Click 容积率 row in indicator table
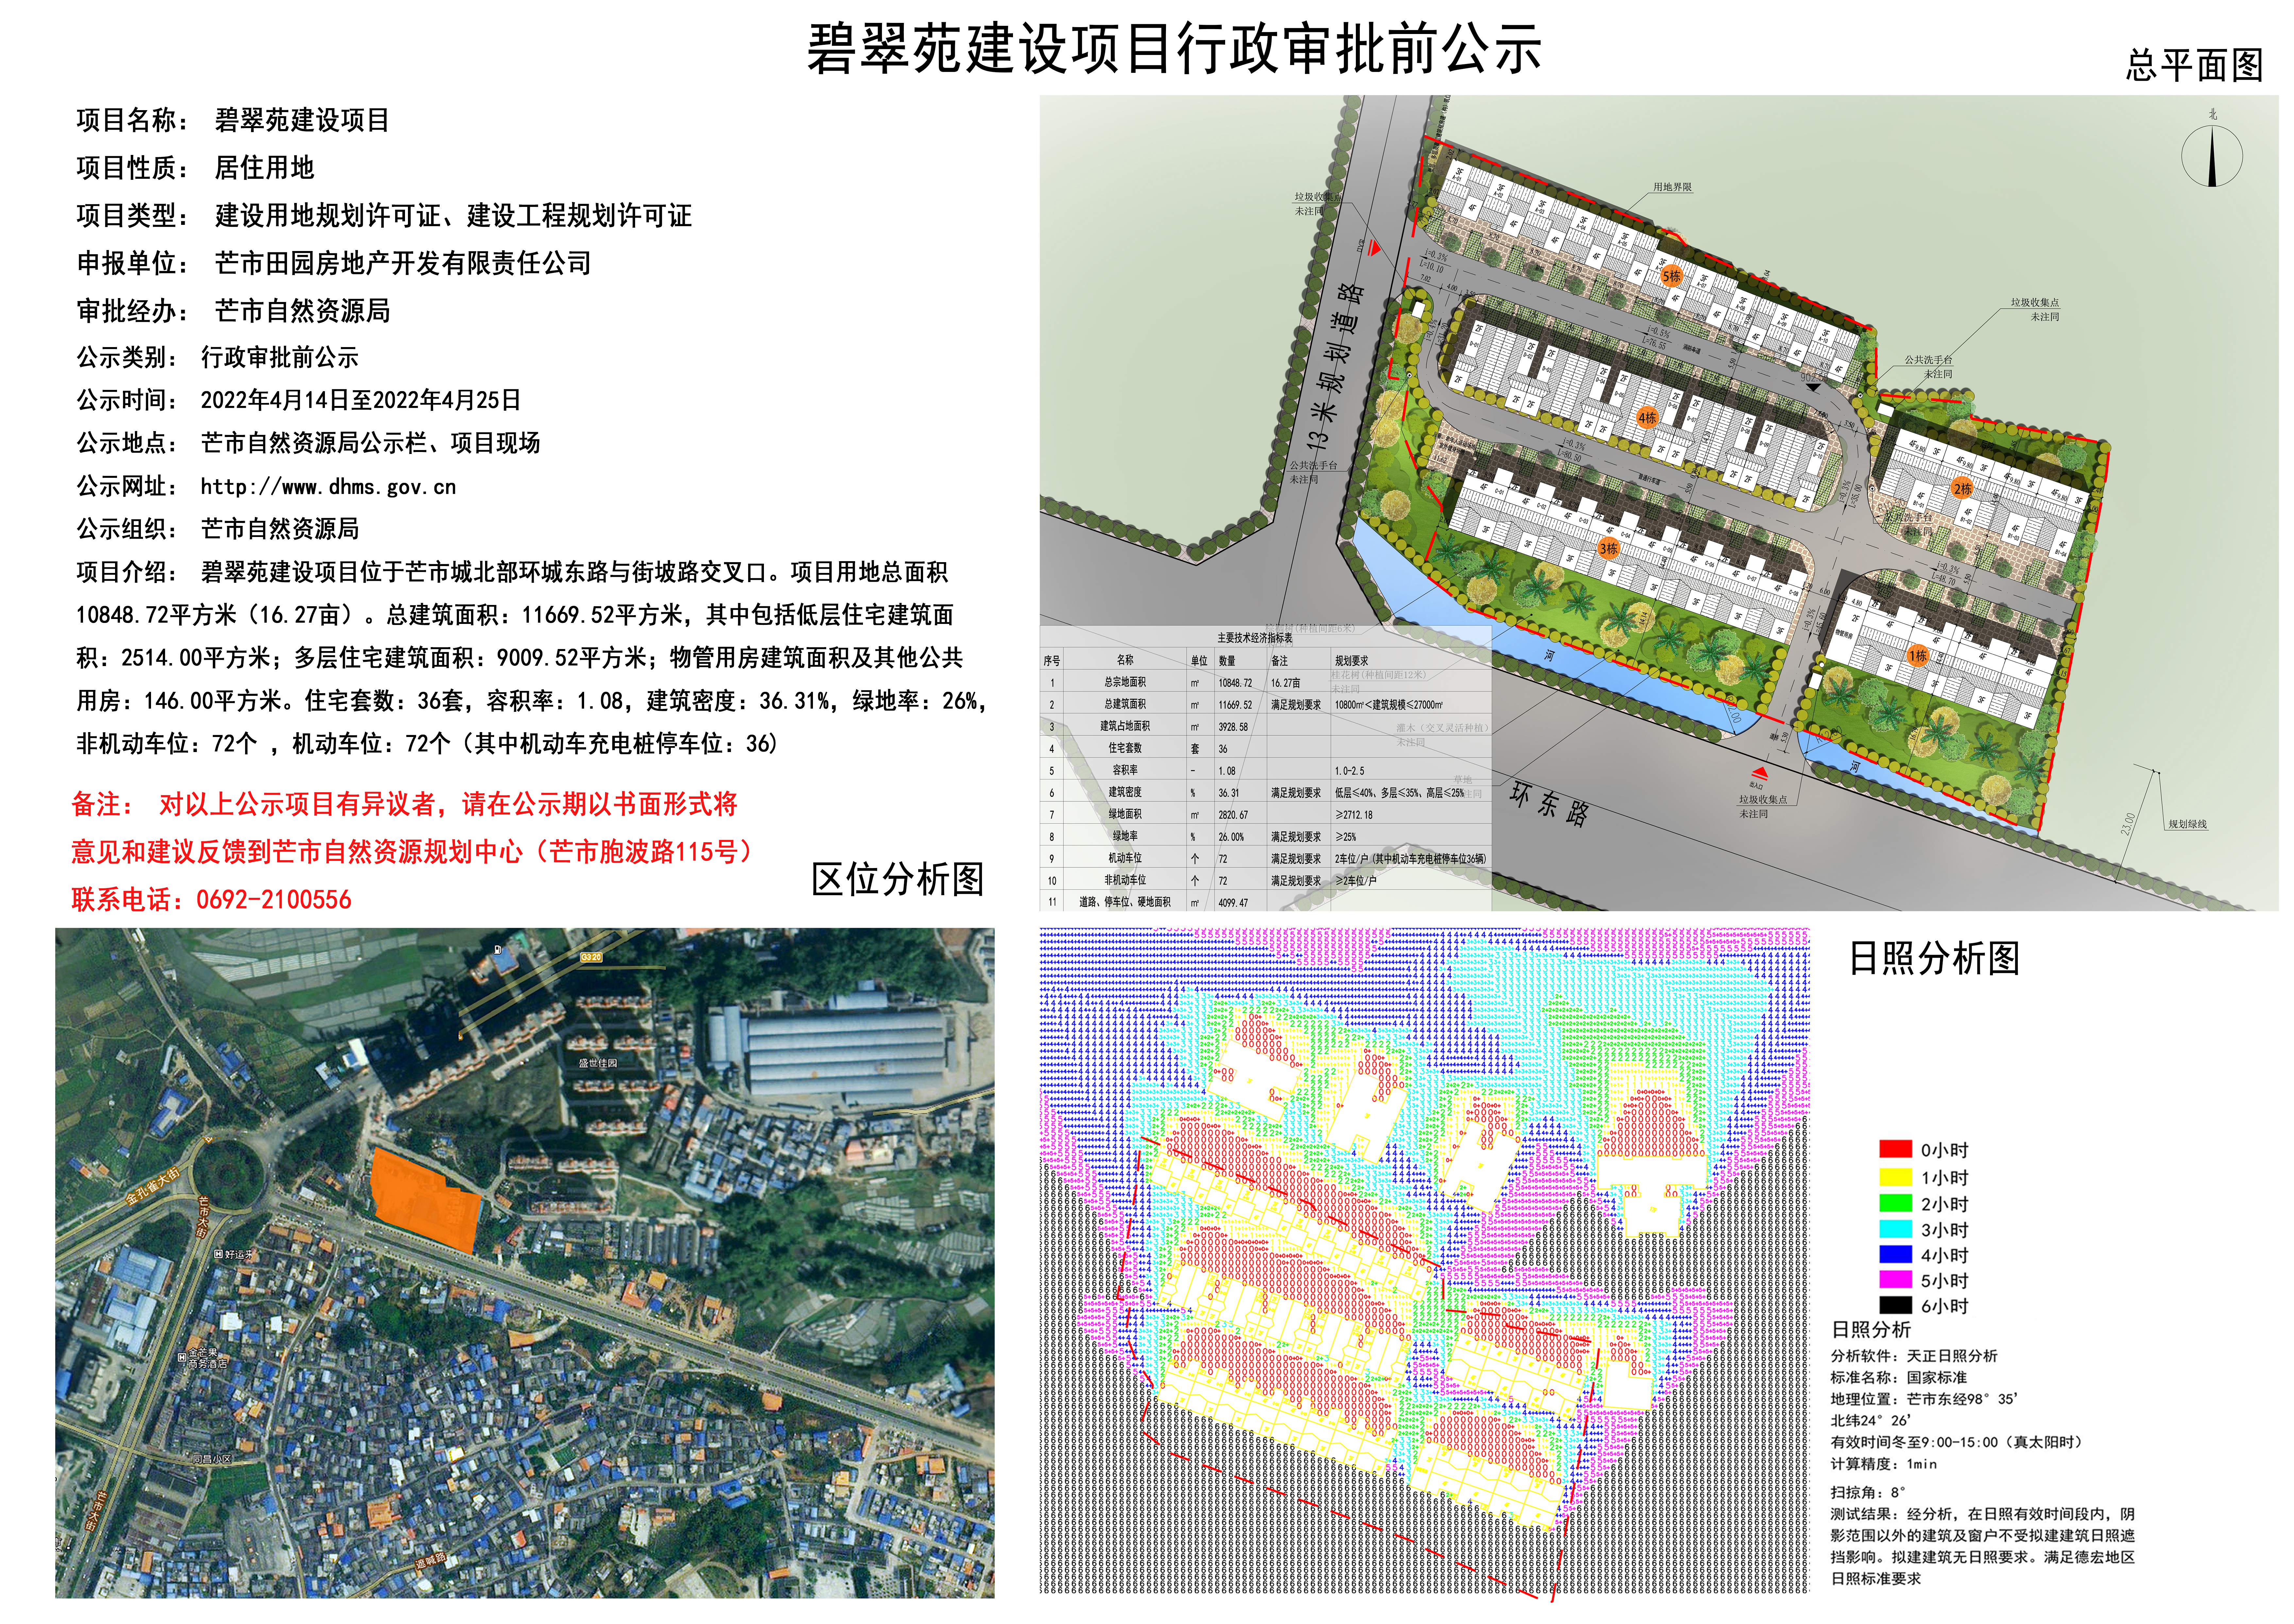2294x1624 pixels. pos(1125,770)
